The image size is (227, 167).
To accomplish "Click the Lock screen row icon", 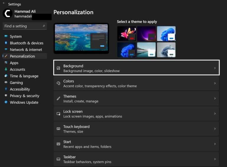I will (x=58, y=114).
